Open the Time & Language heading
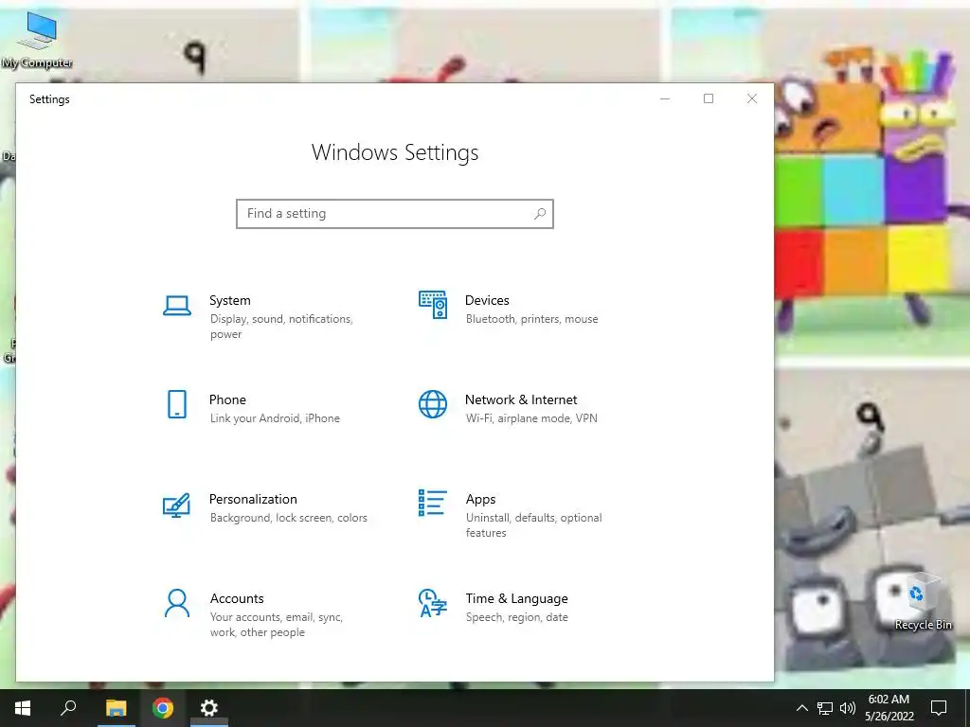The width and height of the screenshot is (970, 727). pyautogui.click(x=516, y=598)
